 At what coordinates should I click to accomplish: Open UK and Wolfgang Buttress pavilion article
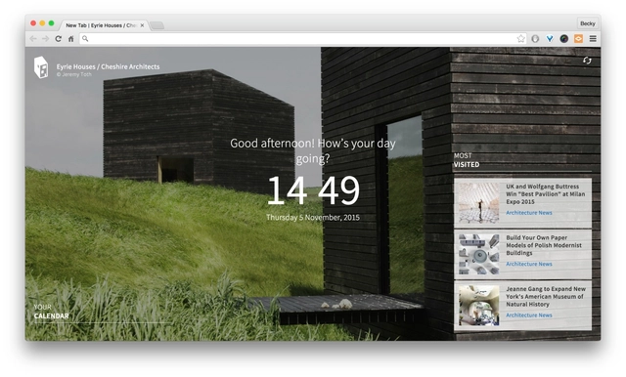[522, 203]
